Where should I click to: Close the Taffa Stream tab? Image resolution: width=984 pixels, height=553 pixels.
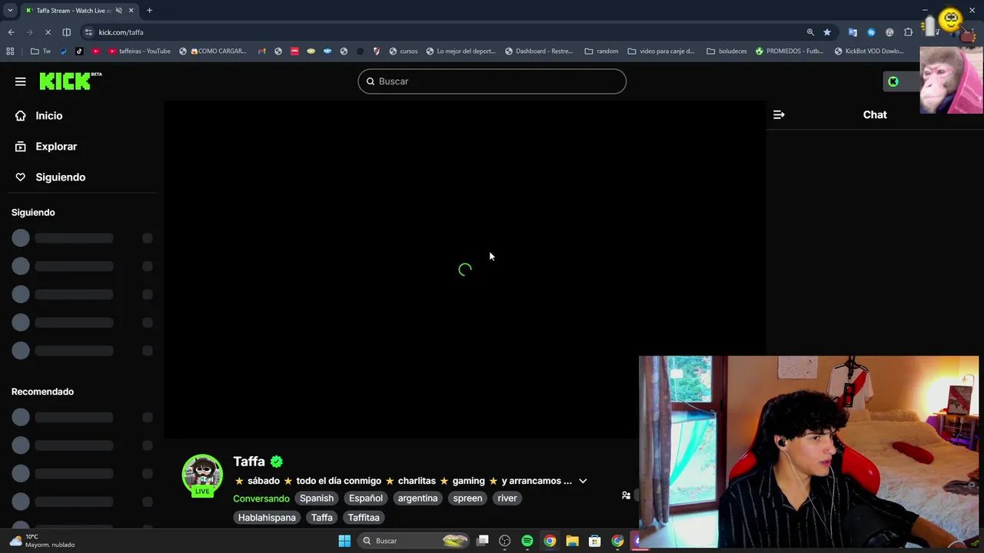(x=131, y=11)
